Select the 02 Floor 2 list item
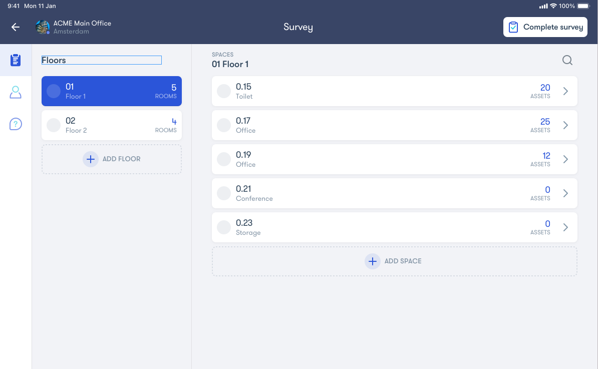The image size is (598, 369). (112, 125)
